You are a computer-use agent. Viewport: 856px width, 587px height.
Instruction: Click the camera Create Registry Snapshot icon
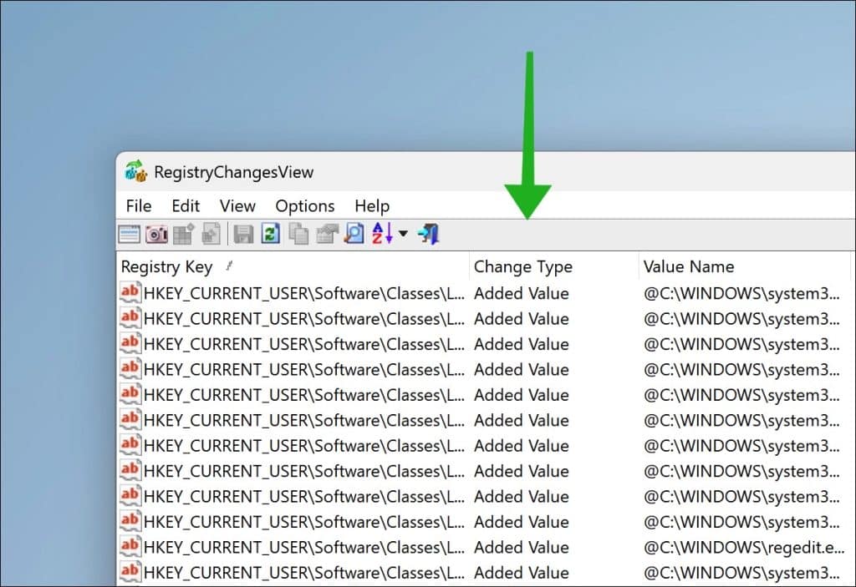pyautogui.click(x=156, y=235)
